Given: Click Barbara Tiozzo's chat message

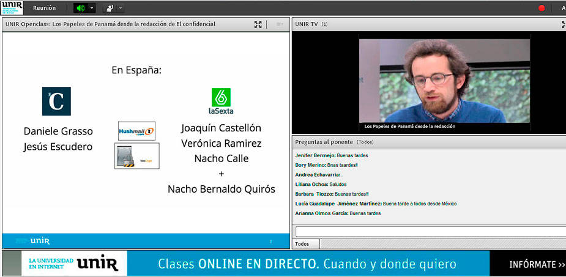Looking at the screenshot, I should [332, 194].
